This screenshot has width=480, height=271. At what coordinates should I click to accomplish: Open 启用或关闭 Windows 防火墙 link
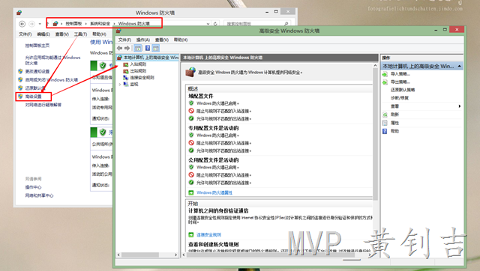pos(52,80)
